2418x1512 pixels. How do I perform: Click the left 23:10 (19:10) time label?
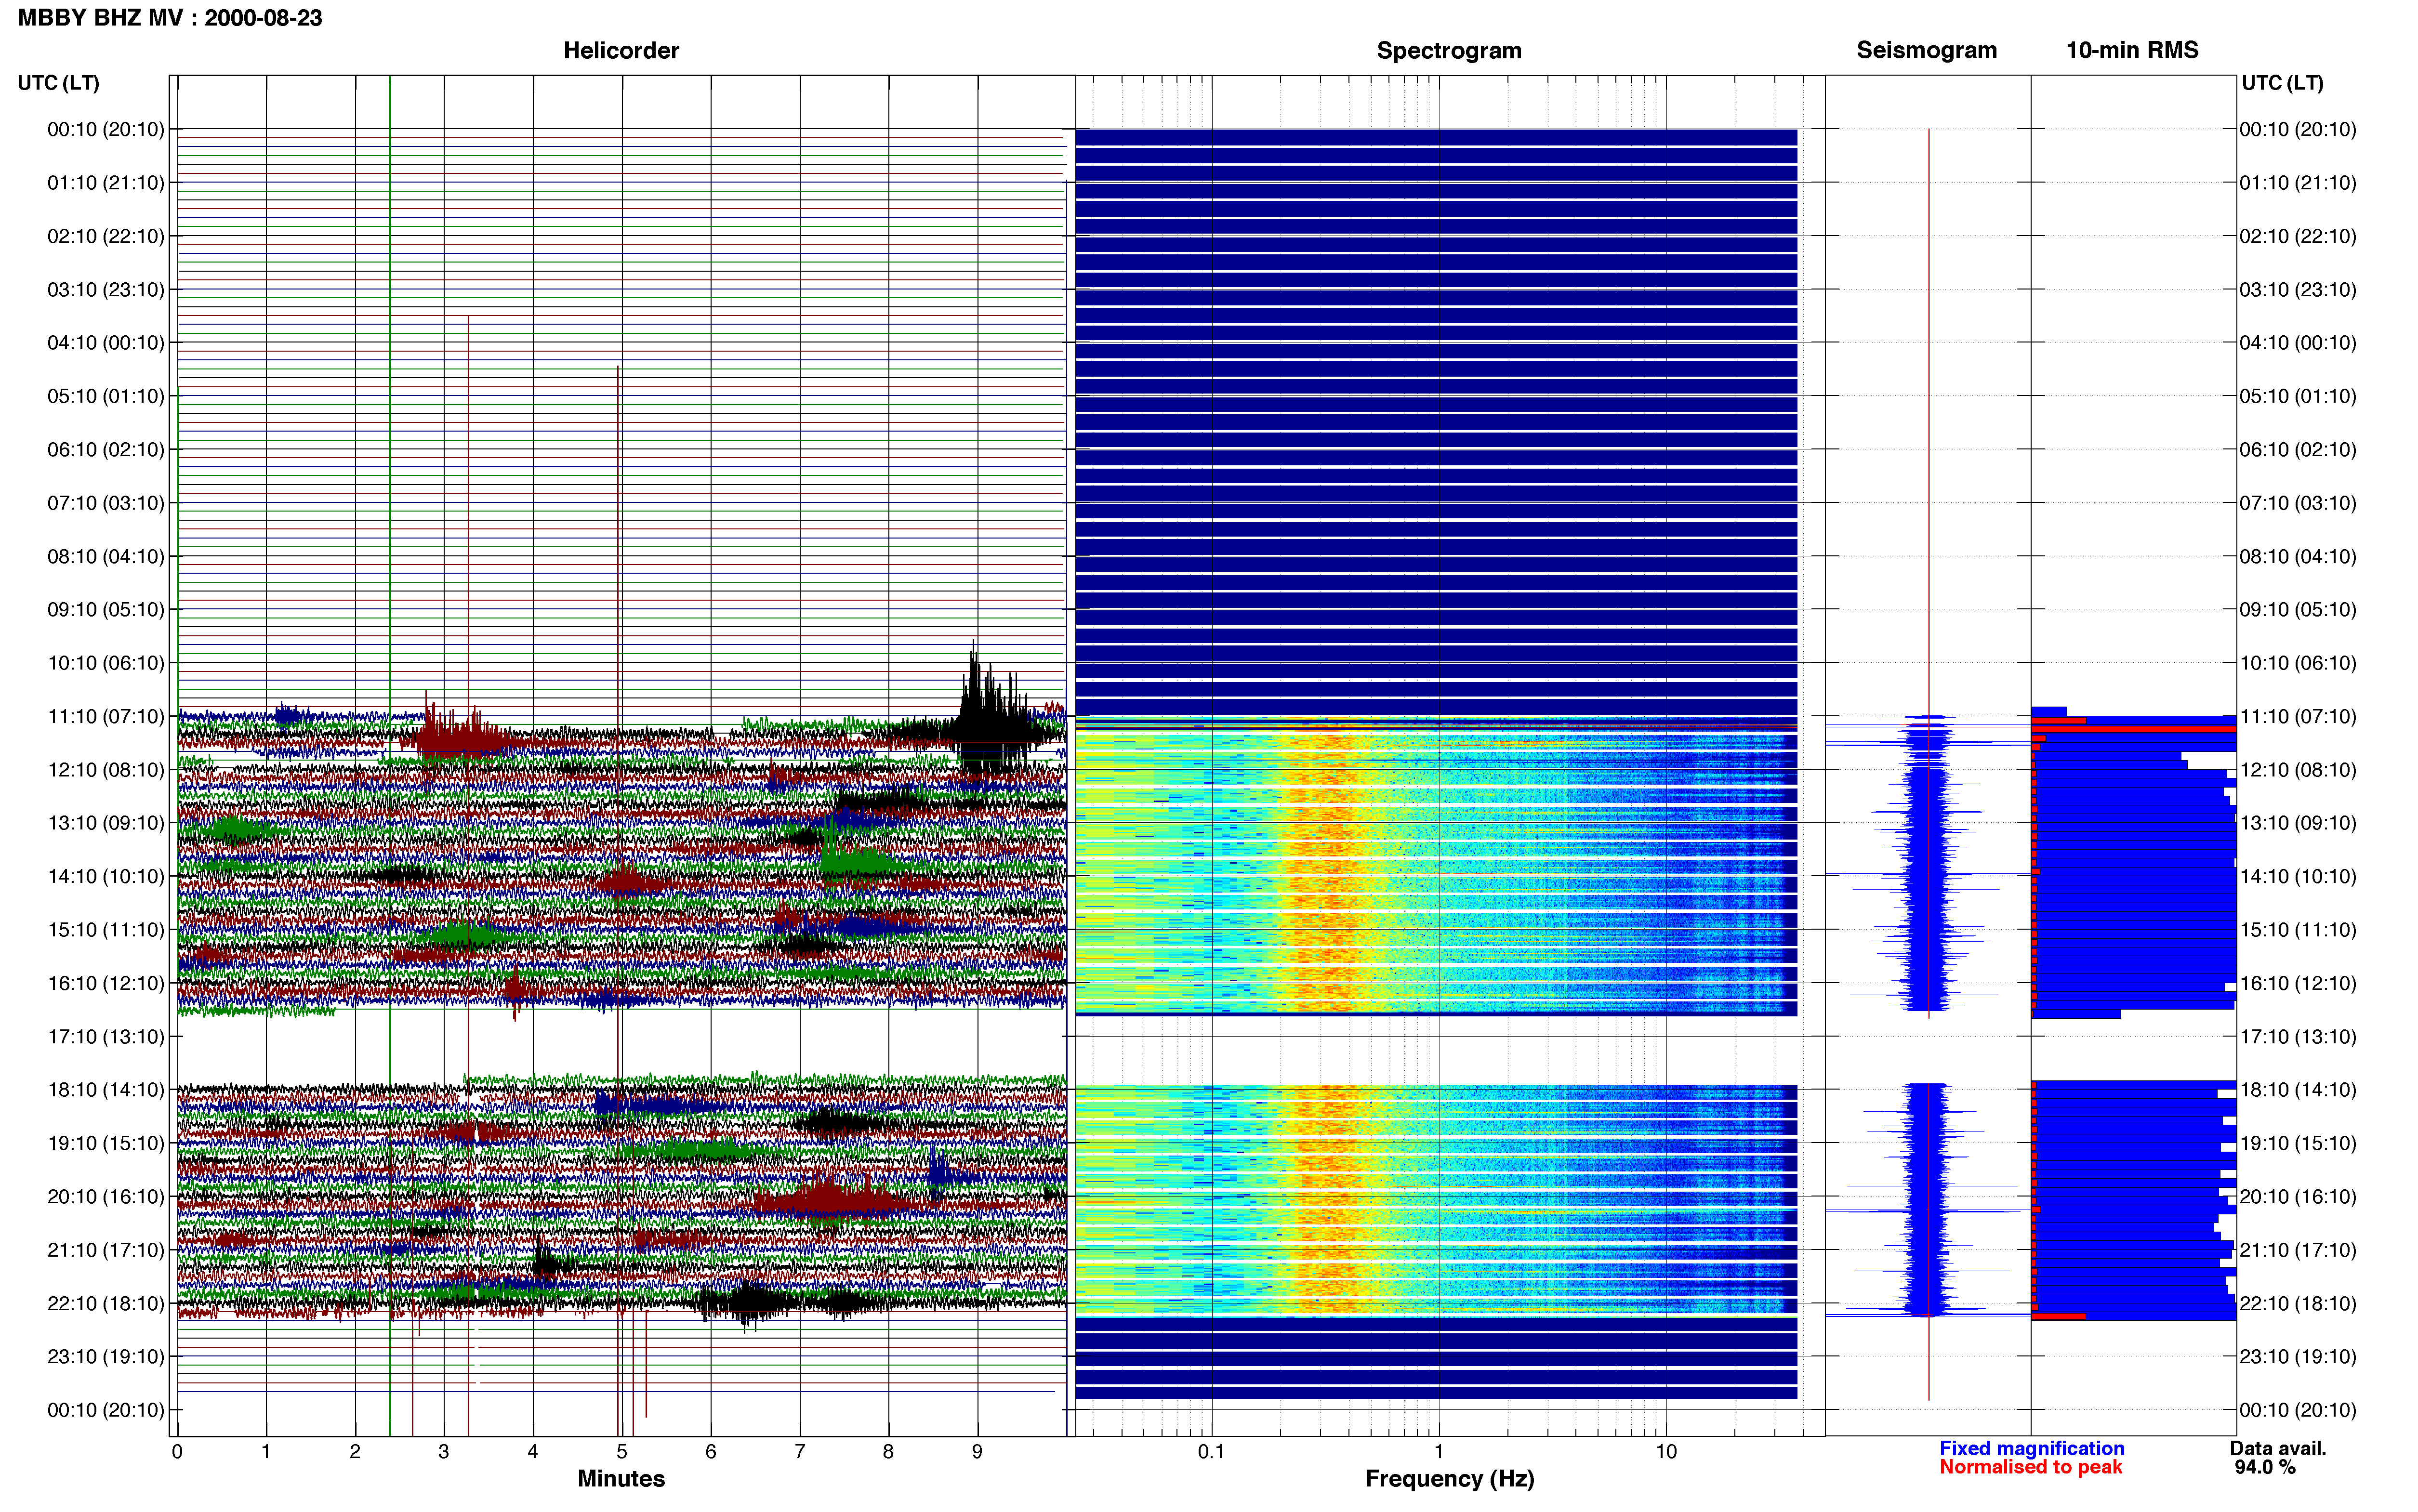click(x=106, y=1357)
